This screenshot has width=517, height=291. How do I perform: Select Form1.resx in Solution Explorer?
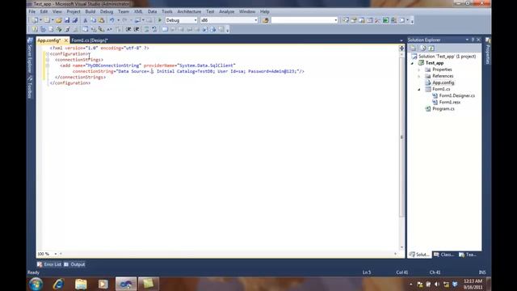pos(449,103)
